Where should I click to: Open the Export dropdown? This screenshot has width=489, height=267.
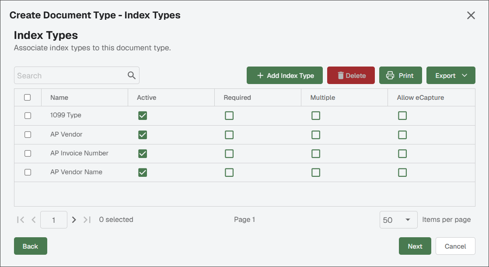[451, 75]
